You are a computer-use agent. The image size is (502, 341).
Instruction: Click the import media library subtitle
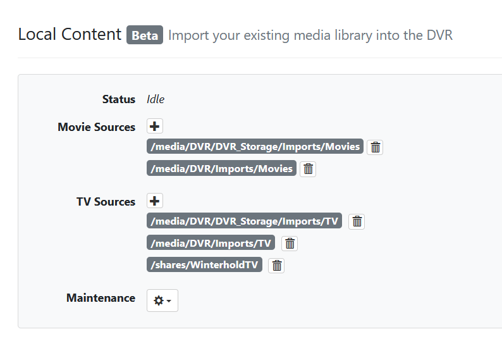pyautogui.click(x=310, y=35)
